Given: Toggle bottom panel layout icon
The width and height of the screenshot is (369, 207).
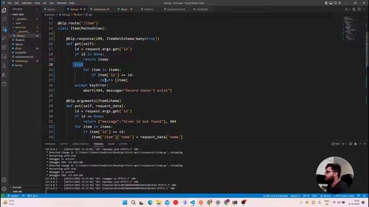Looking at the screenshot, I should 331,3.
